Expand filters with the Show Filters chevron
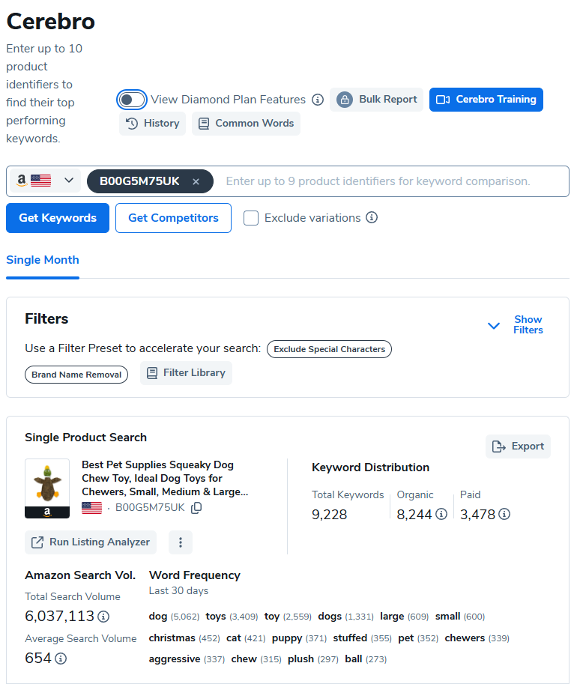Viewport: 577px width, 684px height. [494, 325]
